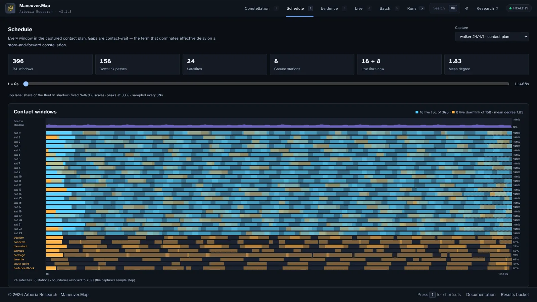Click the Downlink passes stat card
The height and width of the screenshot is (302, 537).
[138, 64]
